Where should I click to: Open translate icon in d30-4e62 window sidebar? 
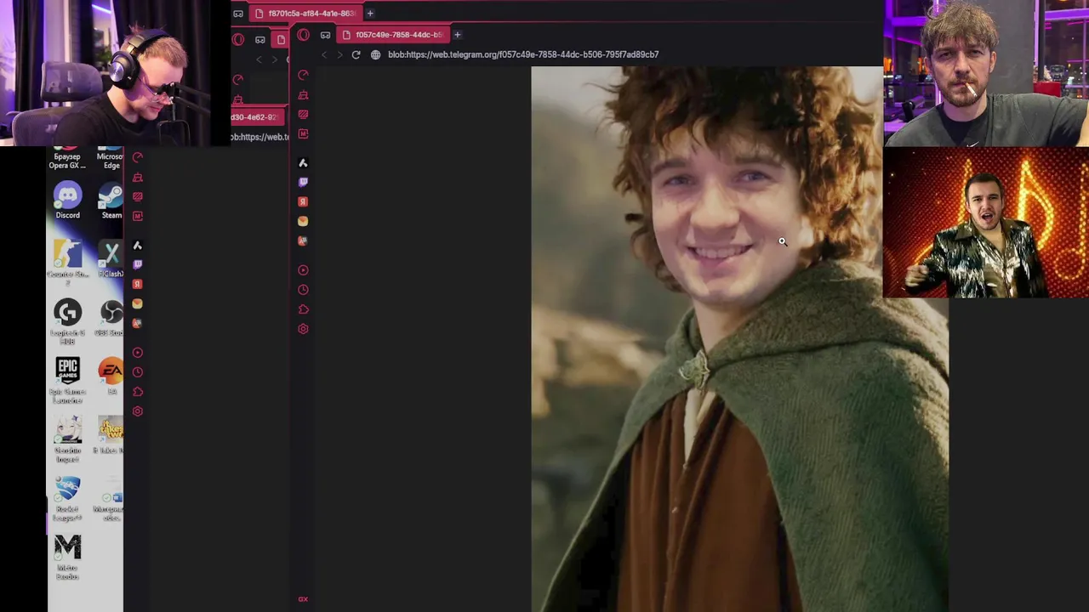point(138,323)
